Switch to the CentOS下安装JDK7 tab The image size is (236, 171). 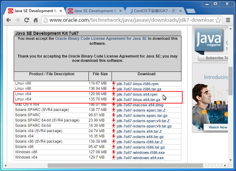click(x=155, y=11)
